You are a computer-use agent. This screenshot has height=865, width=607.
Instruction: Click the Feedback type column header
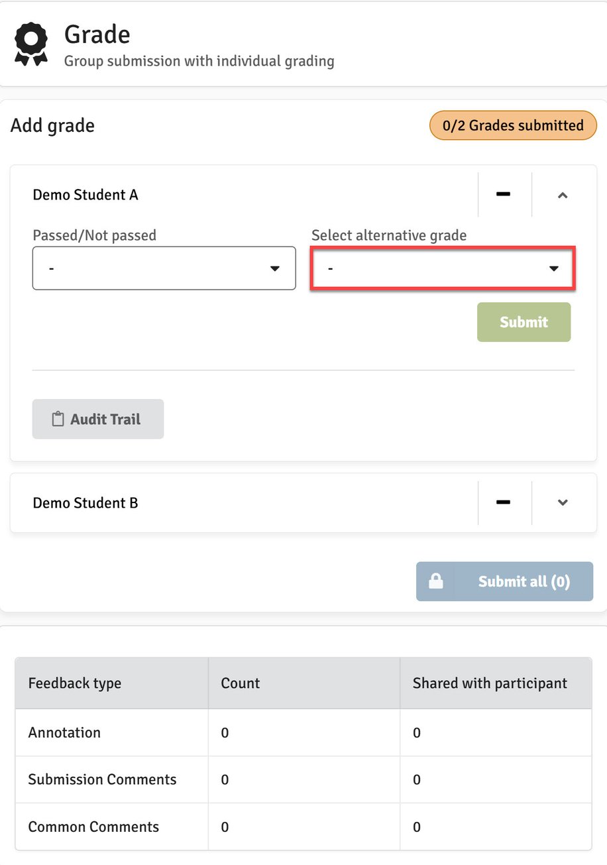(75, 683)
